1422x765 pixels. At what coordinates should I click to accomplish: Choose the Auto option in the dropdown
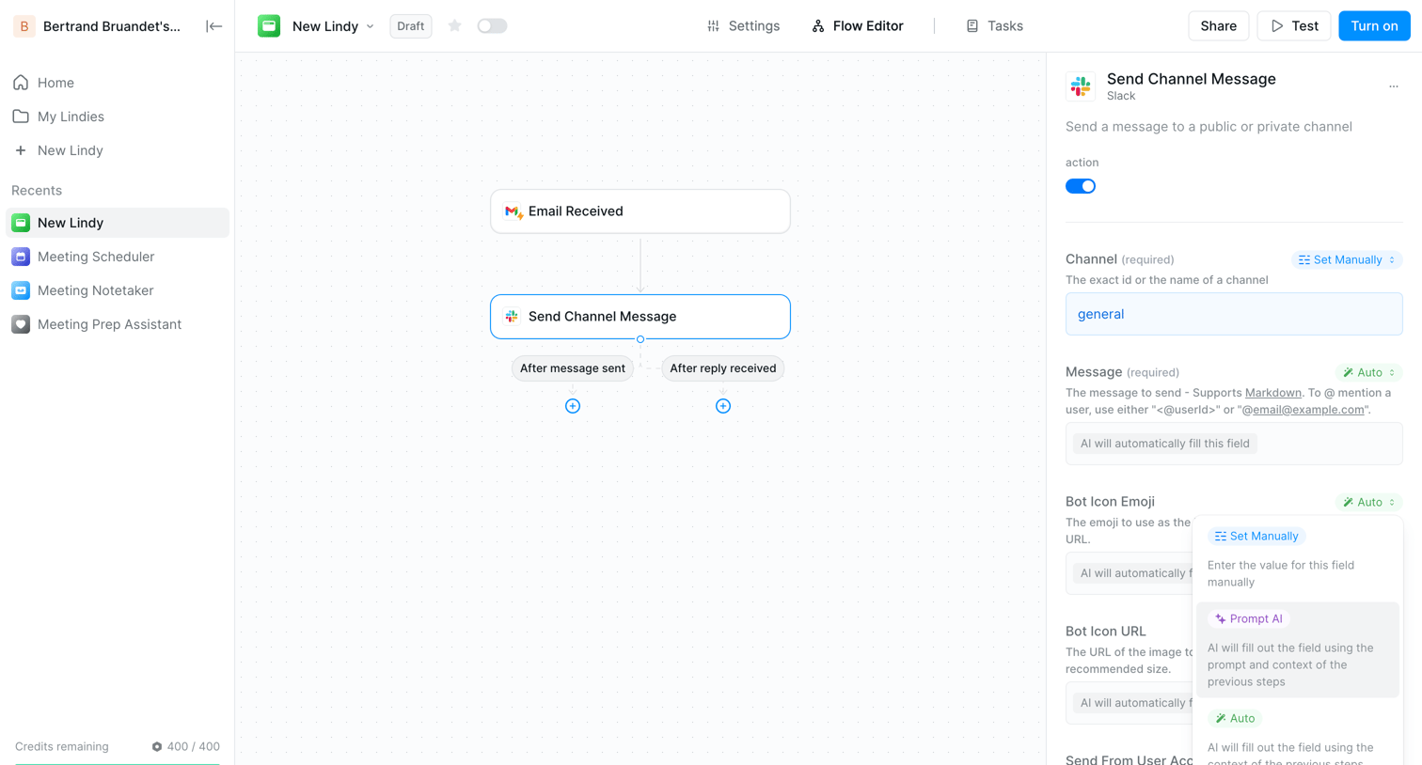click(x=1235, y=718)
